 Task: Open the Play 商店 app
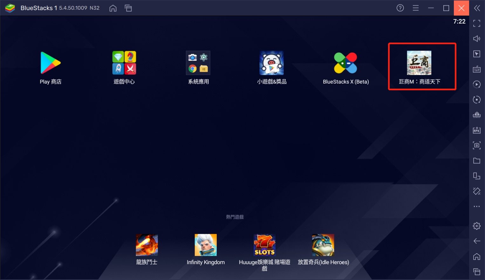pos(51,63)
